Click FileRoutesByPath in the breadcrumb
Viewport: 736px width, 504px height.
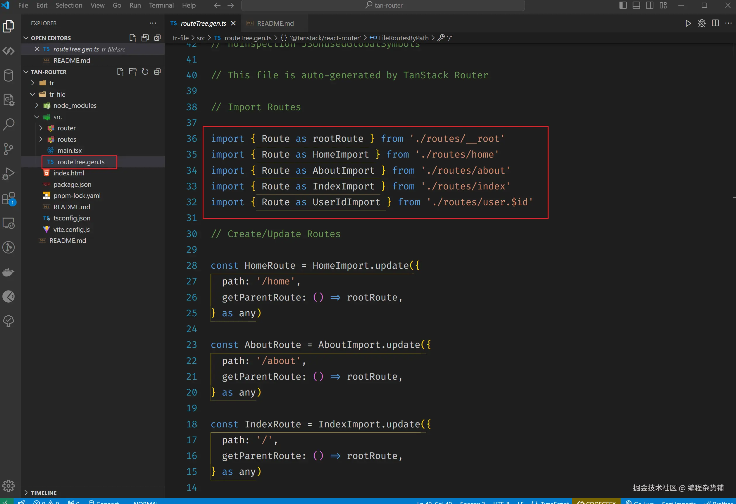pos(403,38)
